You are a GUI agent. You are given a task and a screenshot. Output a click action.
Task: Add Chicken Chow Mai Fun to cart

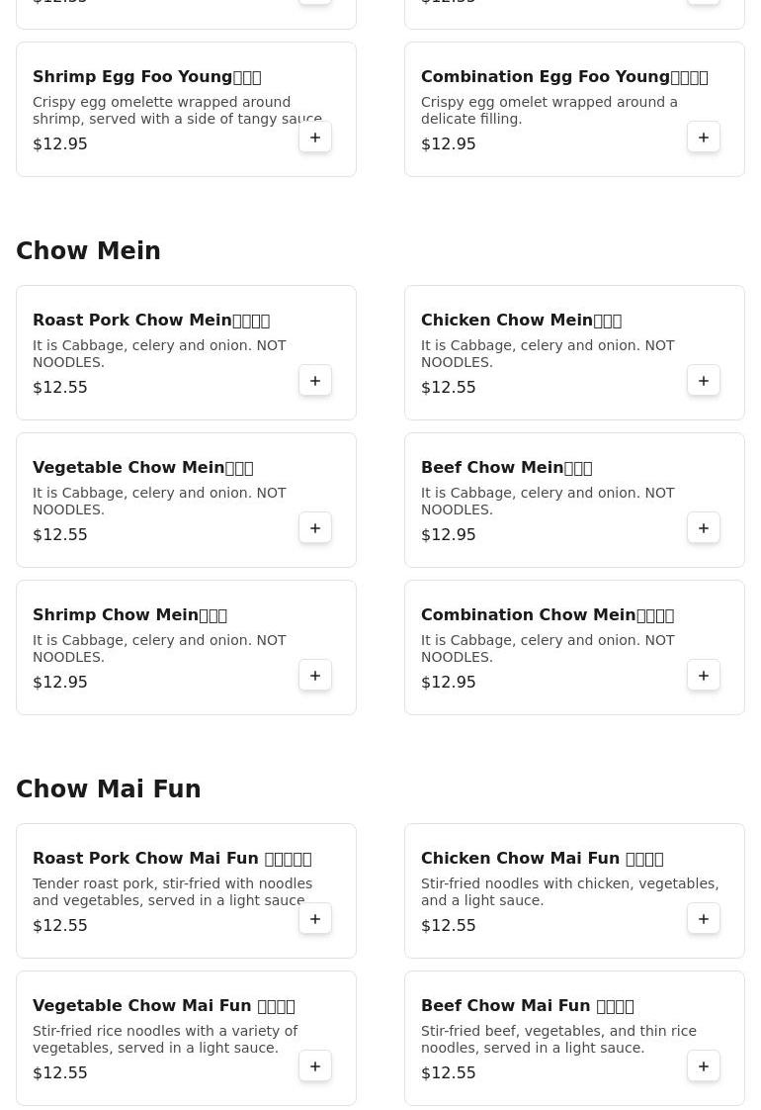click(704, 919)
